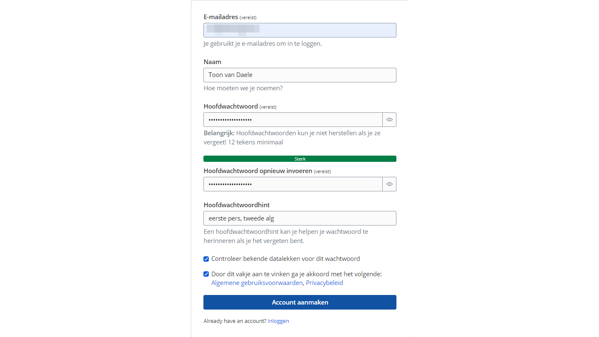Reveal the Hoofdwachtwoord with its eye icon
The width and height of the screenshot is (599, 337).
(x=389, y=120)
